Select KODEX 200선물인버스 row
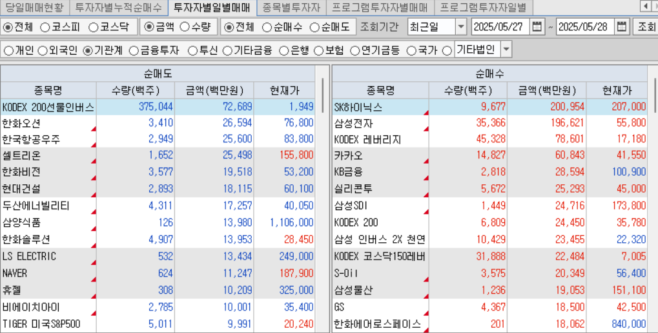The image size is (658, 333). pos(158,107)
